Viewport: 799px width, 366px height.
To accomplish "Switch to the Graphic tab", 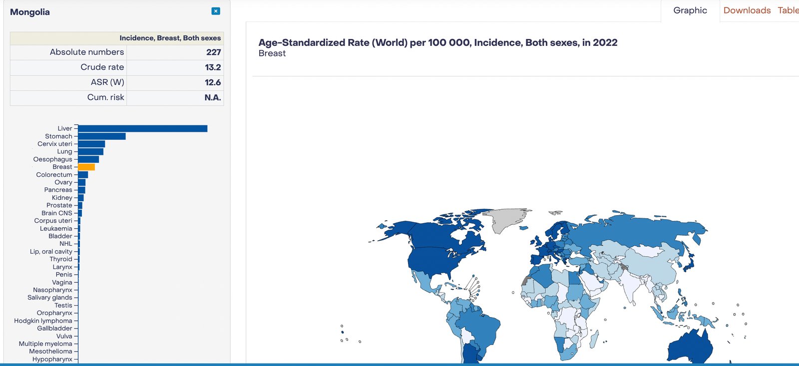I will [690, 10].
